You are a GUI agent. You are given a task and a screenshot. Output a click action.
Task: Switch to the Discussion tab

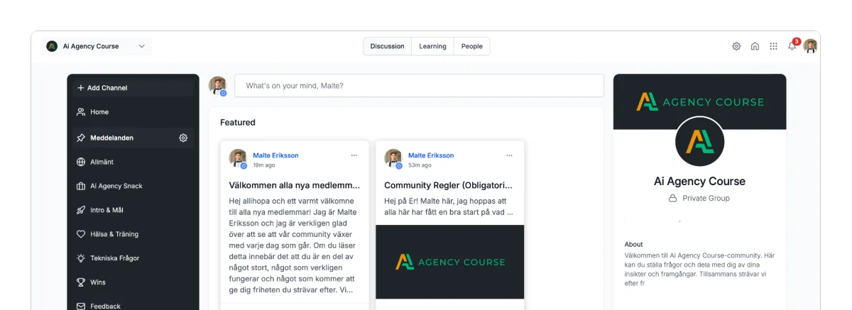tap(387, 46)
